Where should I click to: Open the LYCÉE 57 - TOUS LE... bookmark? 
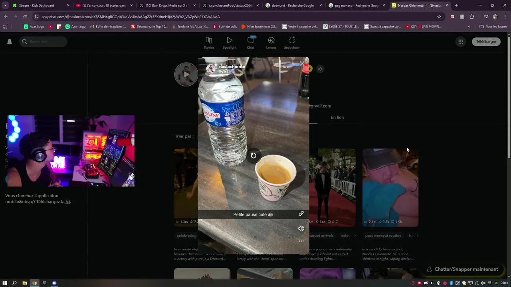(341, 26)
